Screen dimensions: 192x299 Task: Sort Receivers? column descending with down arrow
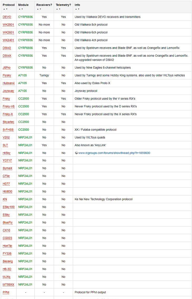tap(40, 9)
